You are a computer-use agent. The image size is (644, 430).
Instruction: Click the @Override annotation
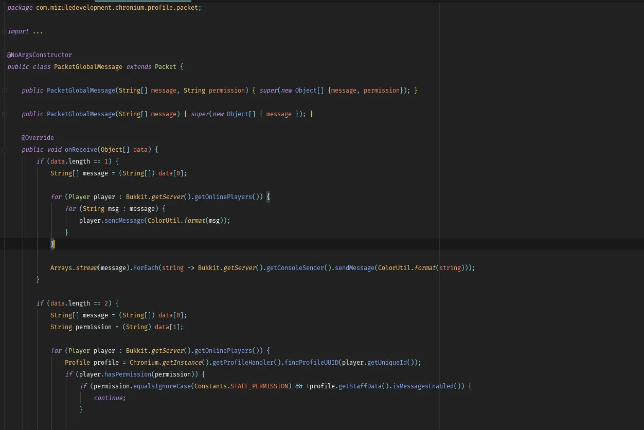[38, 138]
